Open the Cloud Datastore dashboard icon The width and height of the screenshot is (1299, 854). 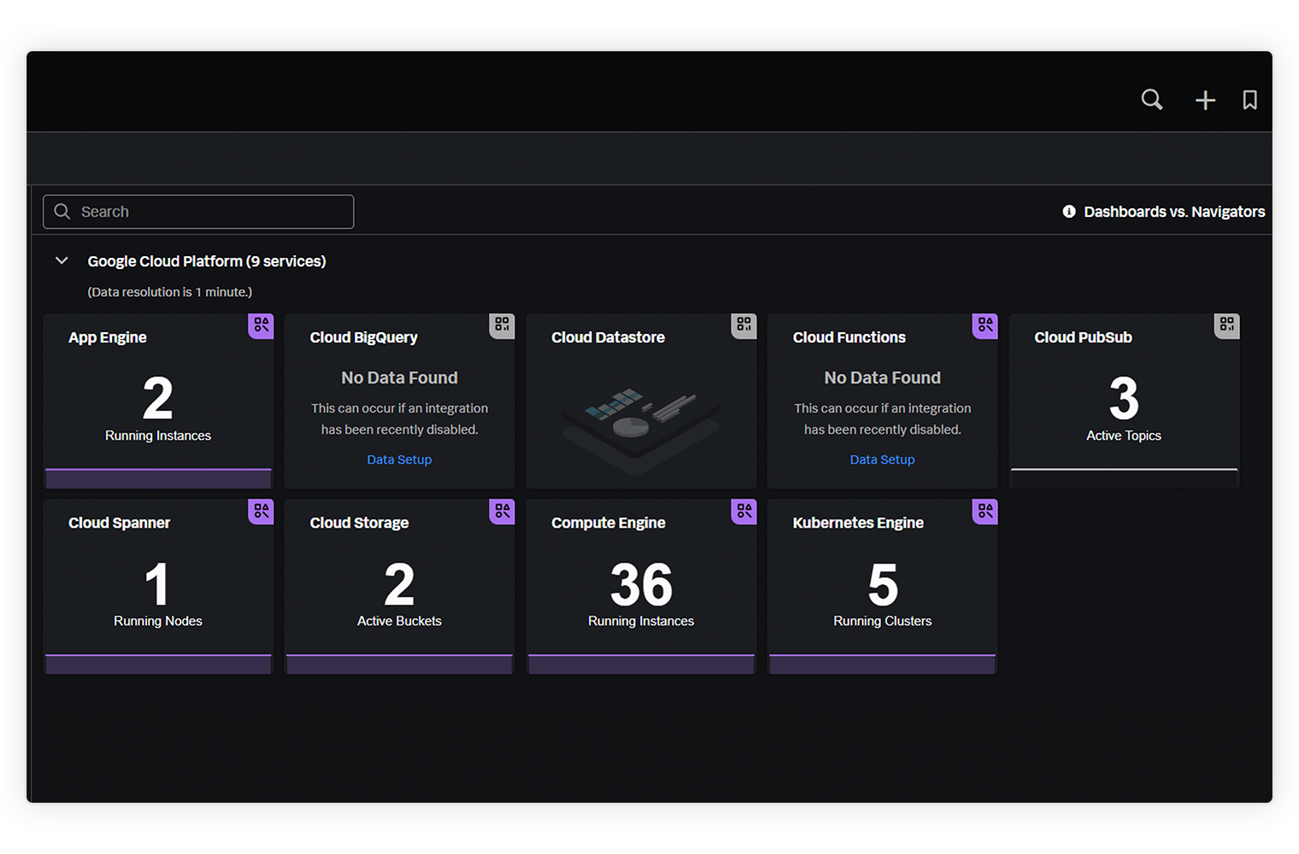click(744, 325)
